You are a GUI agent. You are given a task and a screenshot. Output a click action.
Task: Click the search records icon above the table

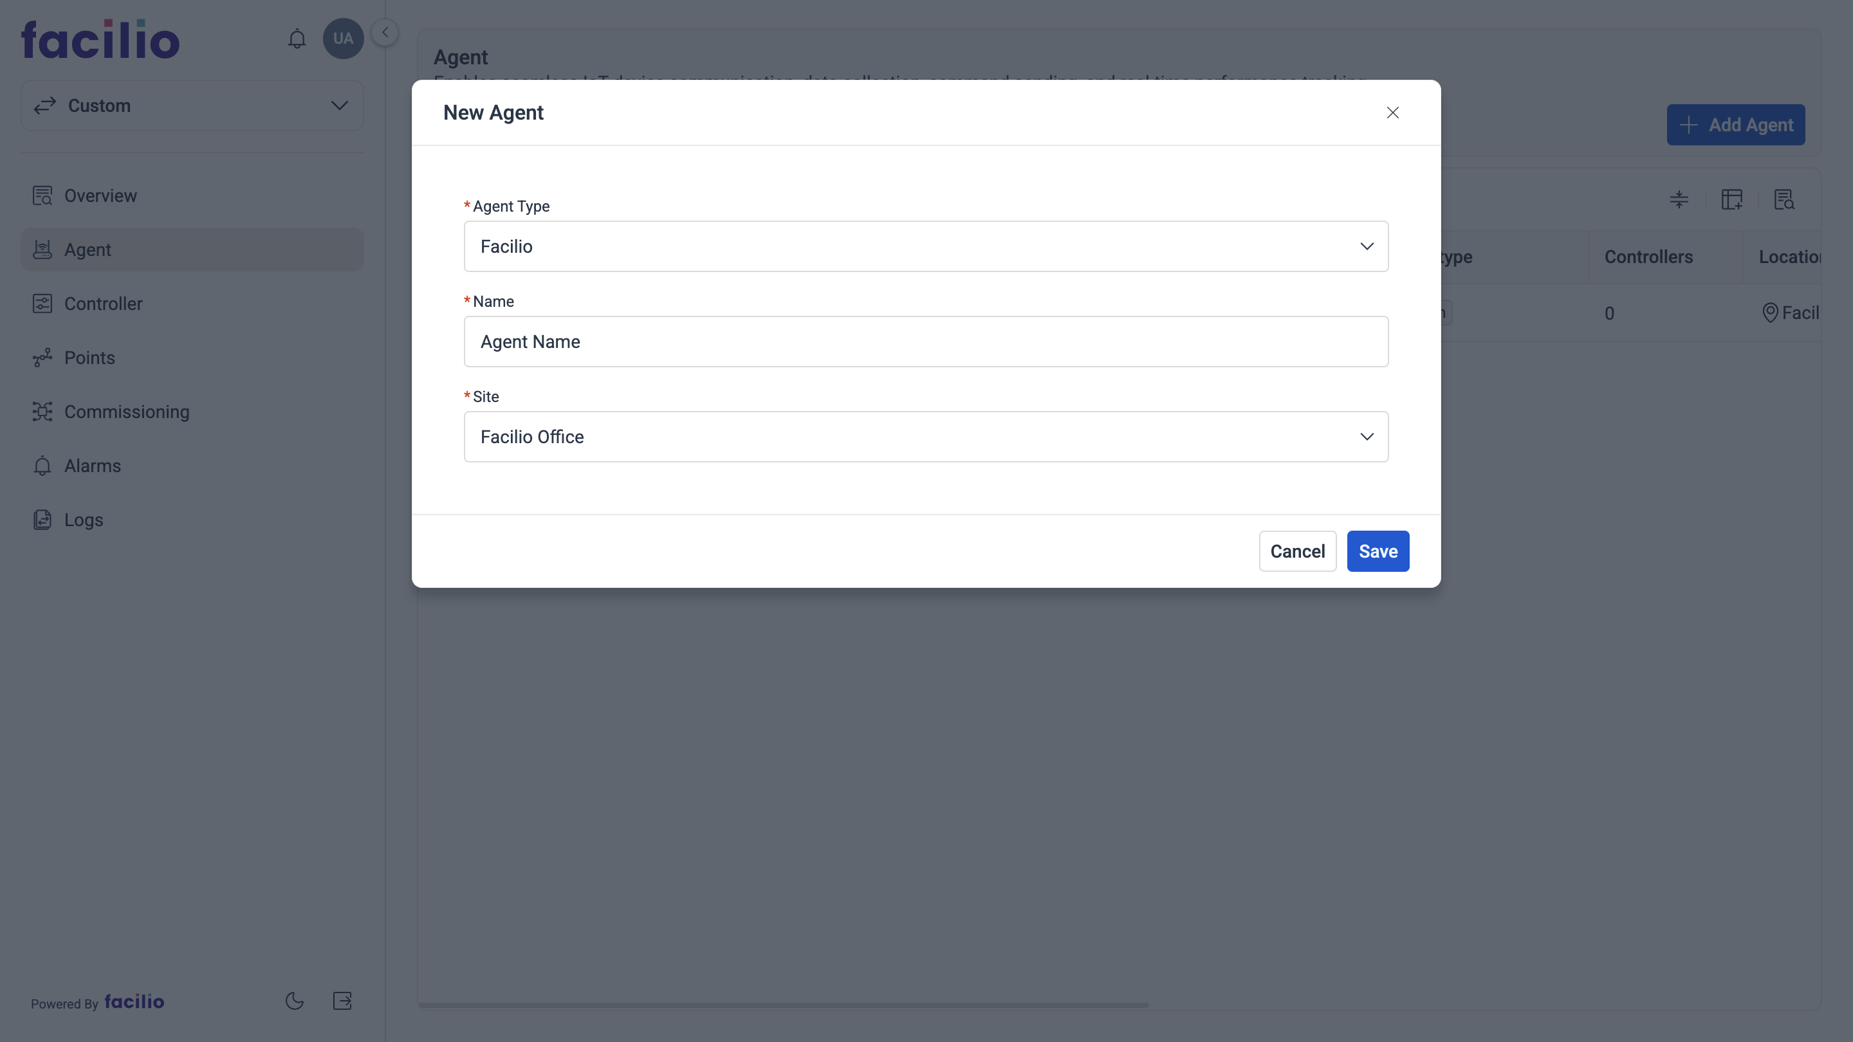[x=1785, y=201]
